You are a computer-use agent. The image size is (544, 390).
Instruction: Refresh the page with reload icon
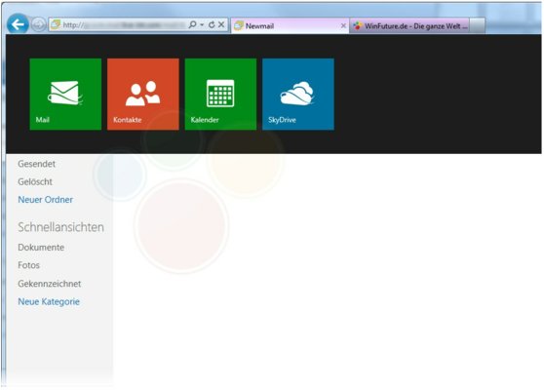(212, 24)
